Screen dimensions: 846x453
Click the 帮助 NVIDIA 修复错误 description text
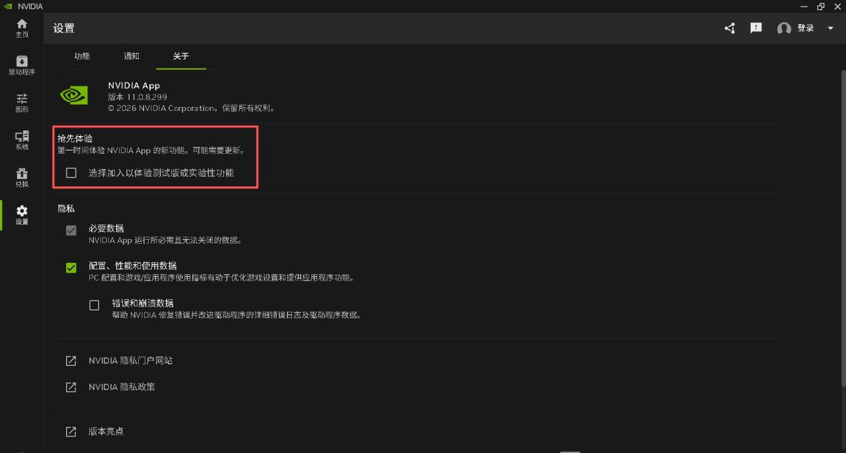tap(237, 316)
